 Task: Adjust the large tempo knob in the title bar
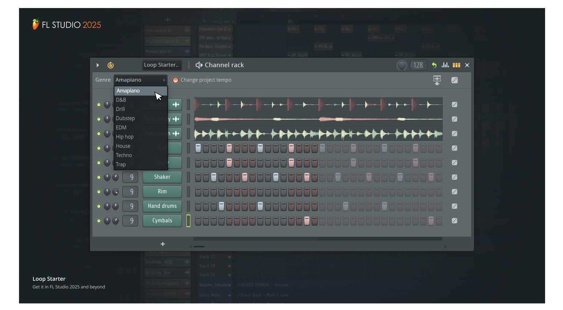[x=402, y=65]
